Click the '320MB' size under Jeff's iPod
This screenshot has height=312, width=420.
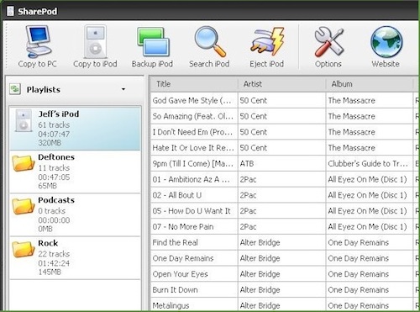50,143
